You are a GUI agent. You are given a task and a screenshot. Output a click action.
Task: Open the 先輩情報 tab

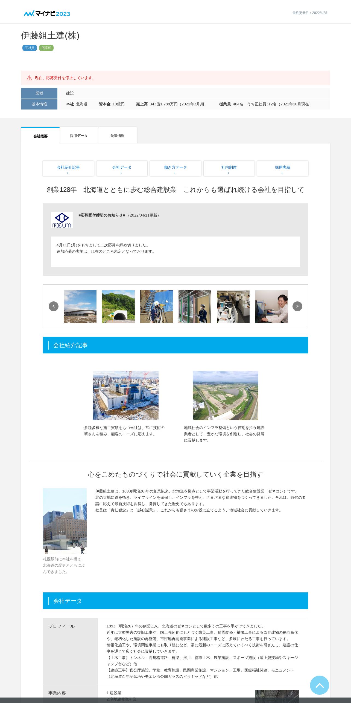click(x=118, y=136)
